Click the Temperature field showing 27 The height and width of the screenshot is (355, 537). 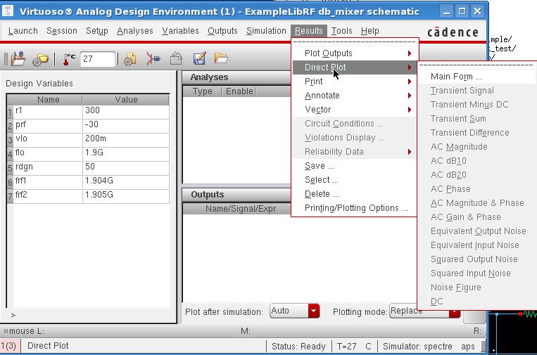[x=98, y=59]
